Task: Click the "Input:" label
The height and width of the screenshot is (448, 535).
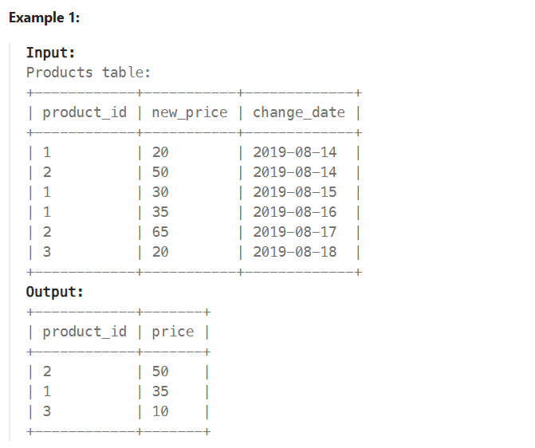Action: pyautogui.click(x=50, y=53)
